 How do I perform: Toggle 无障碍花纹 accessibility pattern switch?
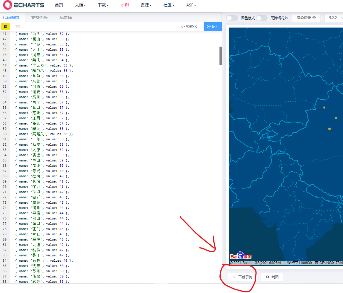(x=261, y=18)
